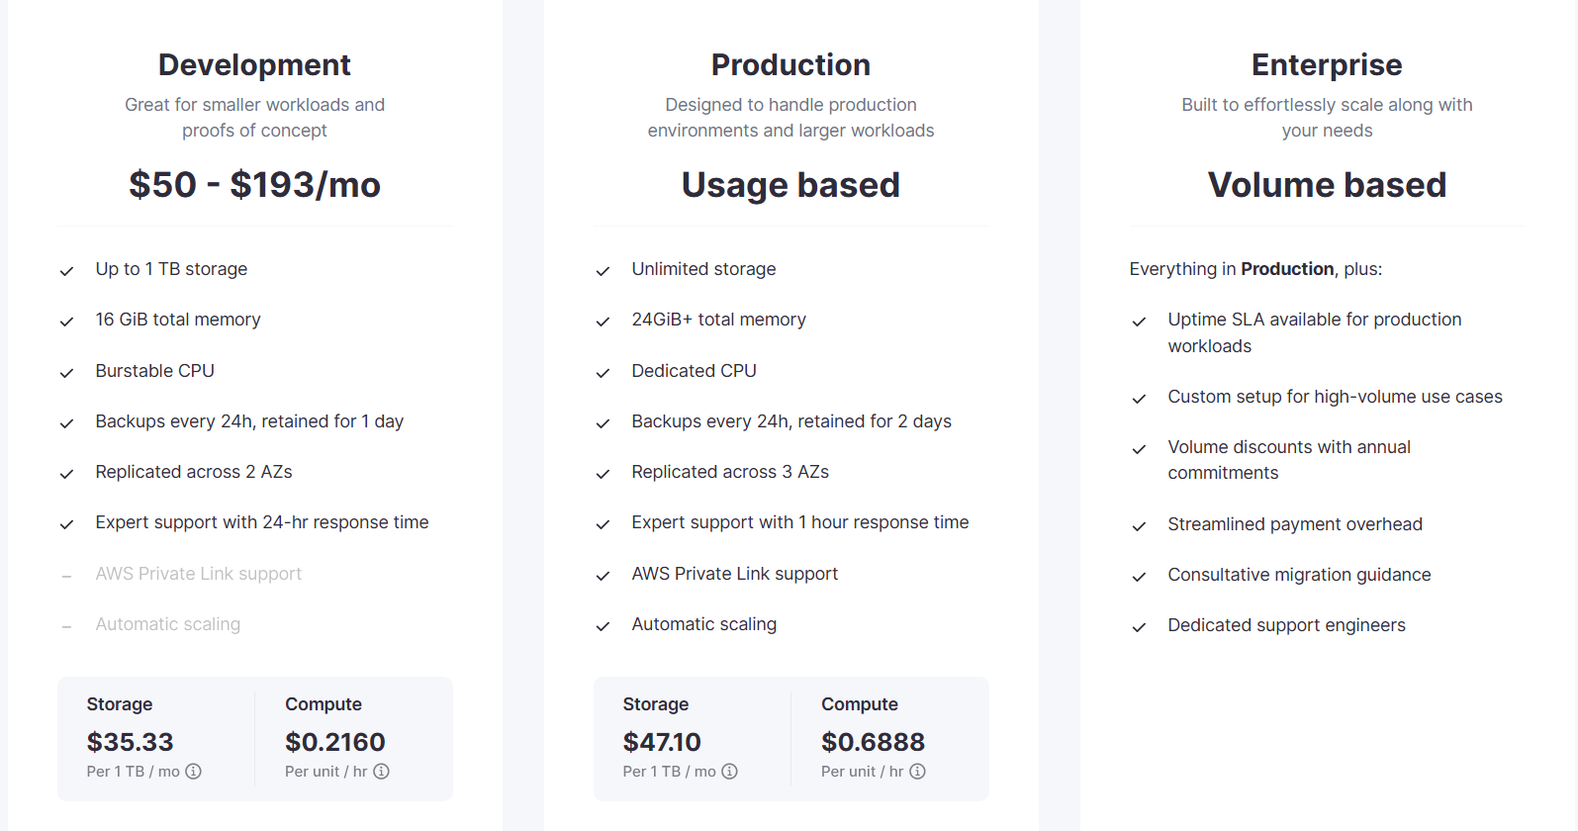Click info icon beside Development storage Per 1 TB / mo
Viewport: 1578px width, 831px height.
point(194,772)
